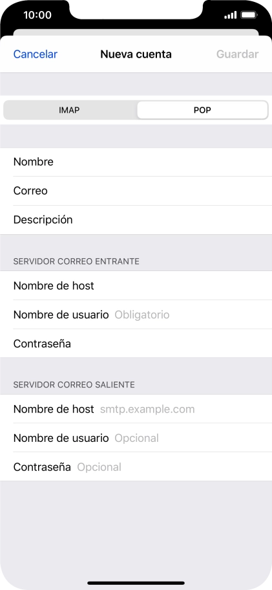The image size is (272, 590).
Task: Click incoming Nombre de usuario Obligatorio field
Action: (x=136, y=314)
